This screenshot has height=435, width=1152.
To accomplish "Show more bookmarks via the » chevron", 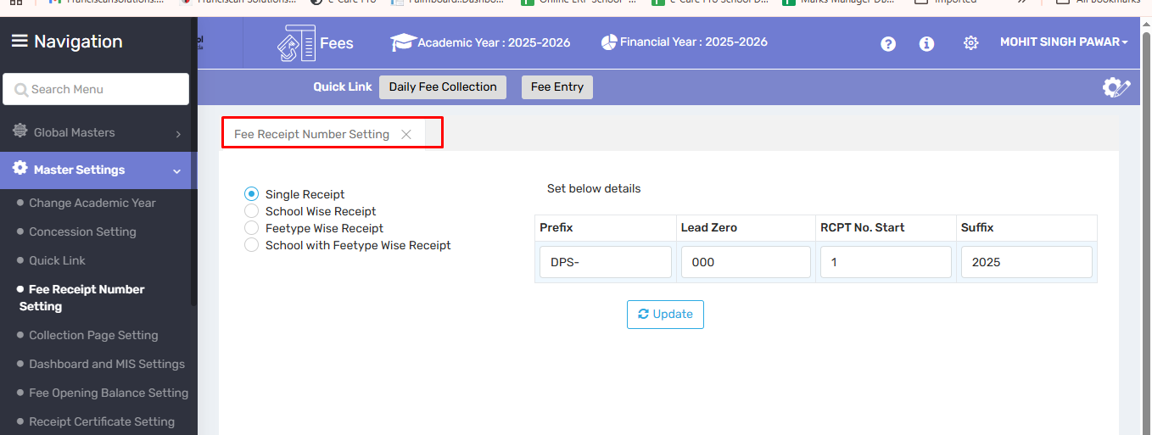I will click(1022, 2).
